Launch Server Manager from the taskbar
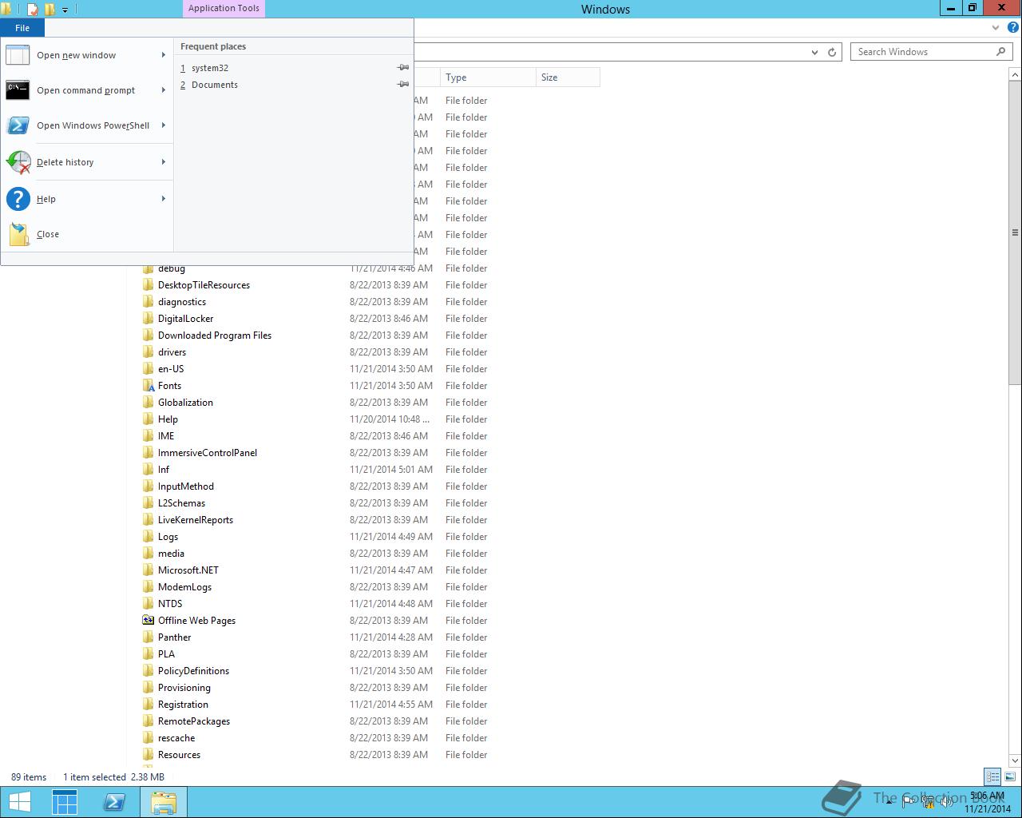1022x818 pixels. [x=65, y=802]
